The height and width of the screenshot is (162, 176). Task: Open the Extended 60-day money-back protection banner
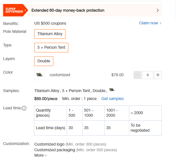point(82,10)
